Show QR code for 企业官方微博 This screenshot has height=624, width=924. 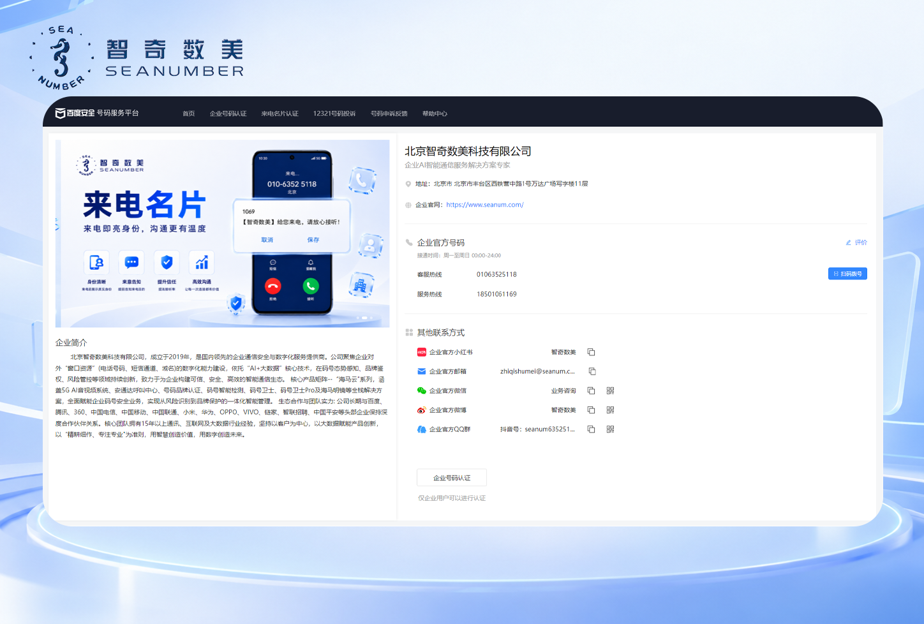[611, 410]
